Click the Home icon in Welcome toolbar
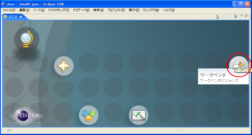Screen dimensions: 252x135 tap(217, 17)
